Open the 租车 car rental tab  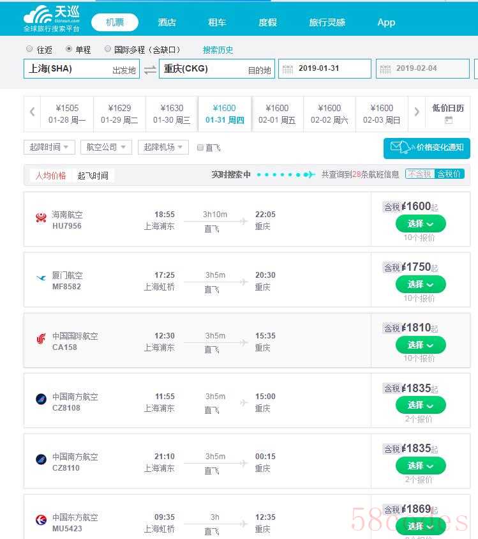click(x=217, y=22)
